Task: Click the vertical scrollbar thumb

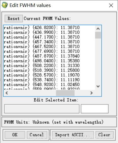Action: (98, 35)
